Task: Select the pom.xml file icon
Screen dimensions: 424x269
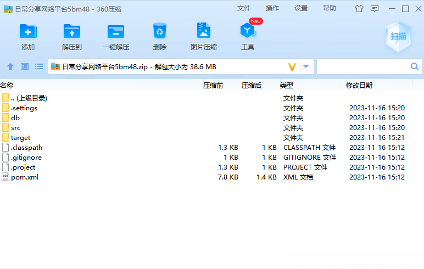Action: pos(5,177)
